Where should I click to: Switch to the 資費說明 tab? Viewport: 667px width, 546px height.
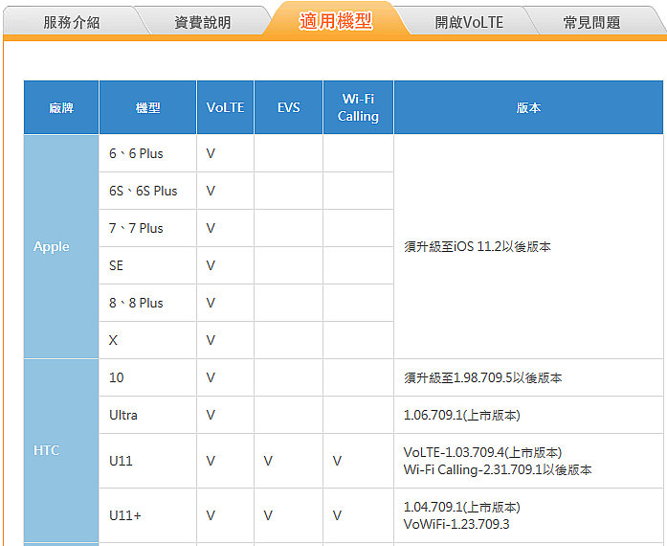click(203, 22)
